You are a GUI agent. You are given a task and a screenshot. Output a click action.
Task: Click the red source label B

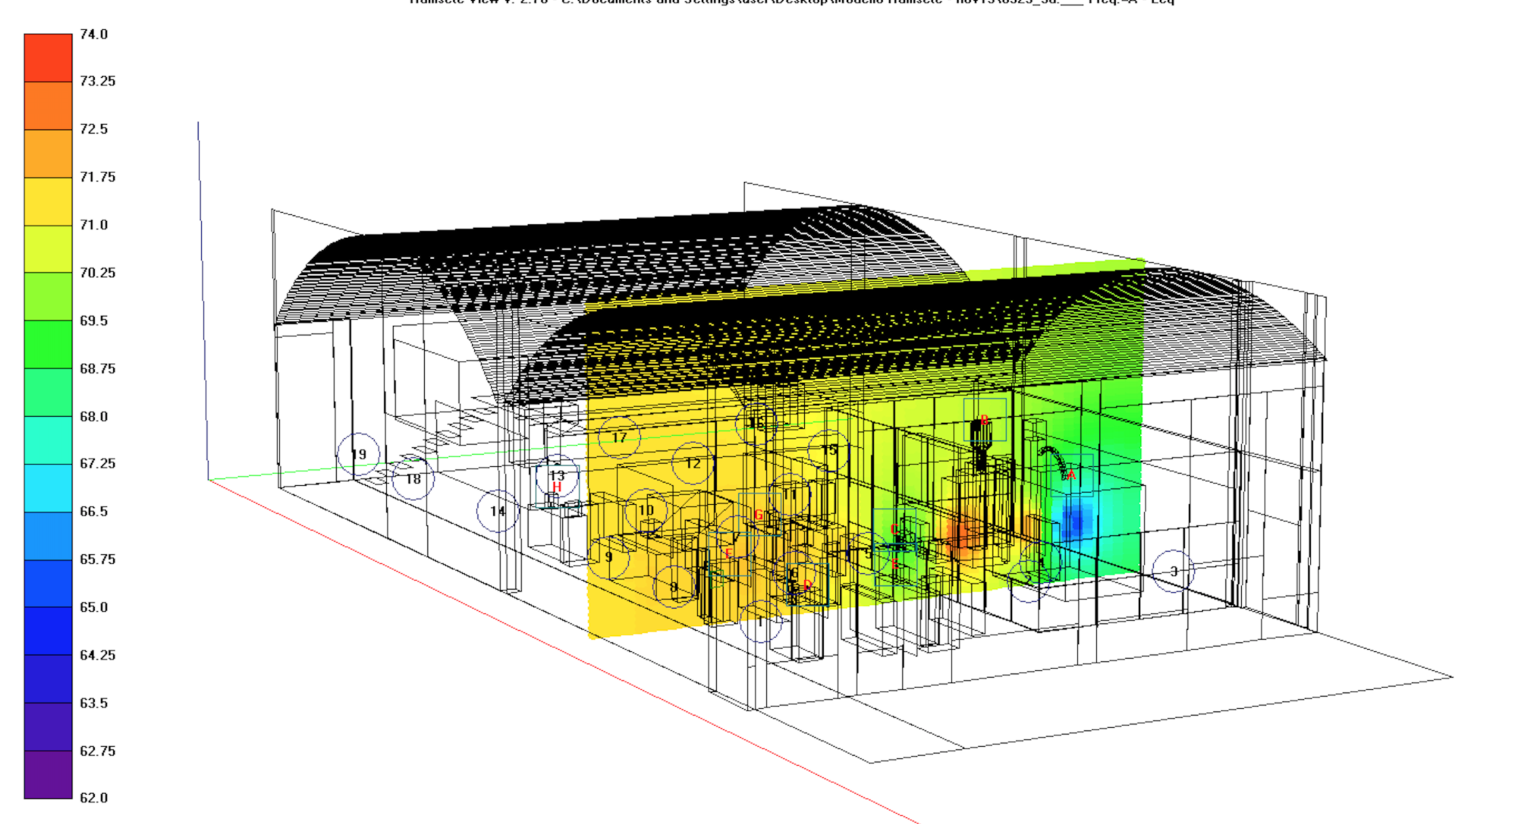click(984, 420)
